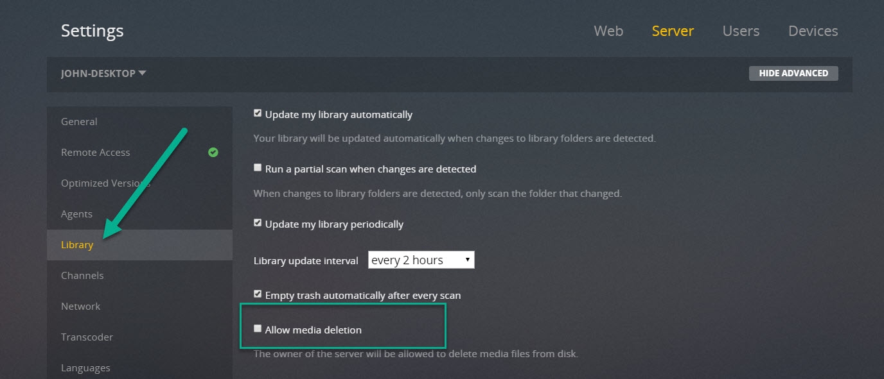The height and width of the screenshot is (379, 884).
Task: Open Remote Access settings in sidebar
Action: 96,153
